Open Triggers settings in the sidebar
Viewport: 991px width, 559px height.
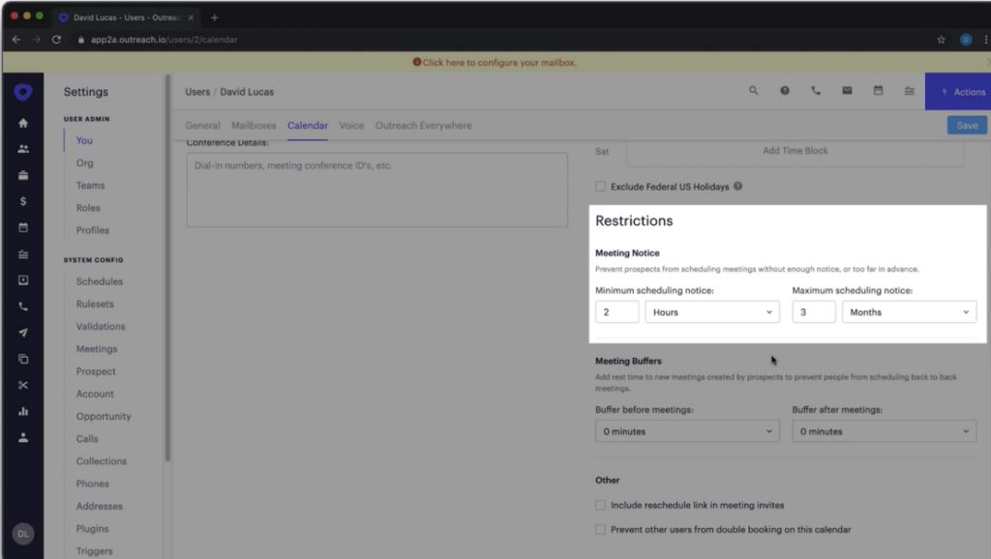coord(94,551)
